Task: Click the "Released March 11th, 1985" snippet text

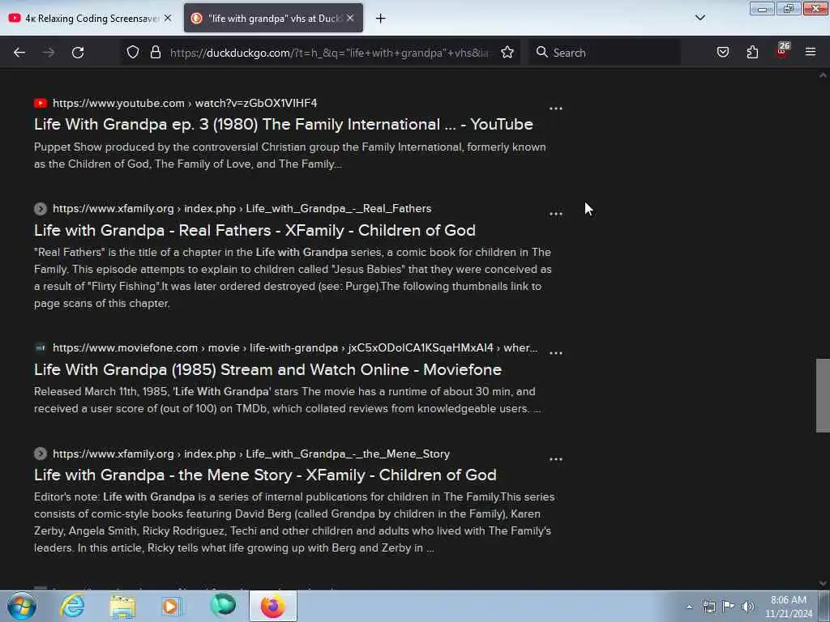Action: 288,400
